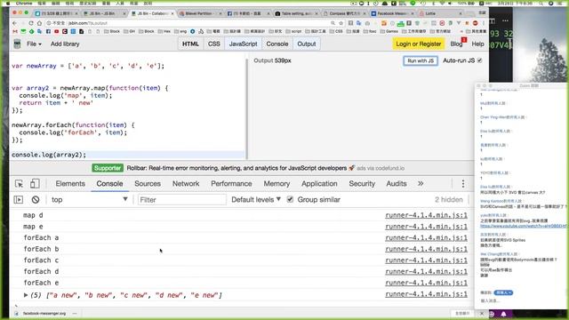The height and width of the screenshot is (320, 569).
Task: Click the Login or Register button
Action: point(419,44)
